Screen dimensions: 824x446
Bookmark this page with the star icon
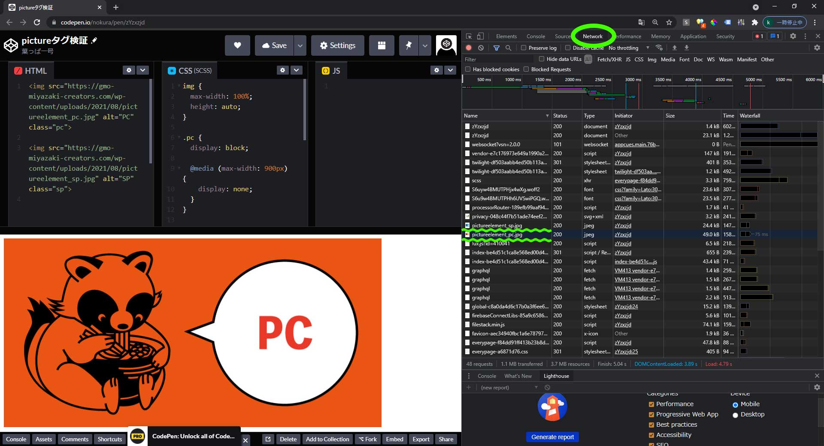click(669, 22)
